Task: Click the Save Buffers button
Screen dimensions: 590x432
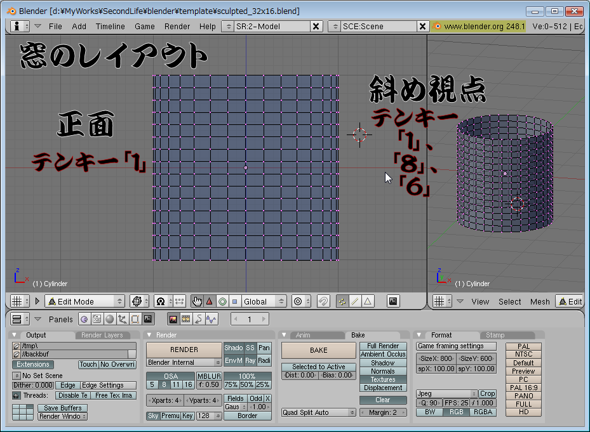Action: (62, 408)
